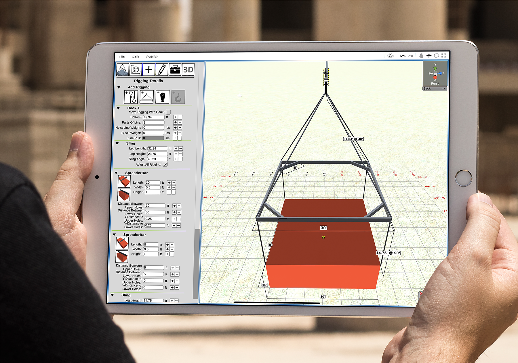Viewport: 518px width, 363px height.
Task: Add a sling from Add Rigging
Action: pos(131,97)
